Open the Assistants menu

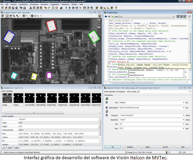66,4
